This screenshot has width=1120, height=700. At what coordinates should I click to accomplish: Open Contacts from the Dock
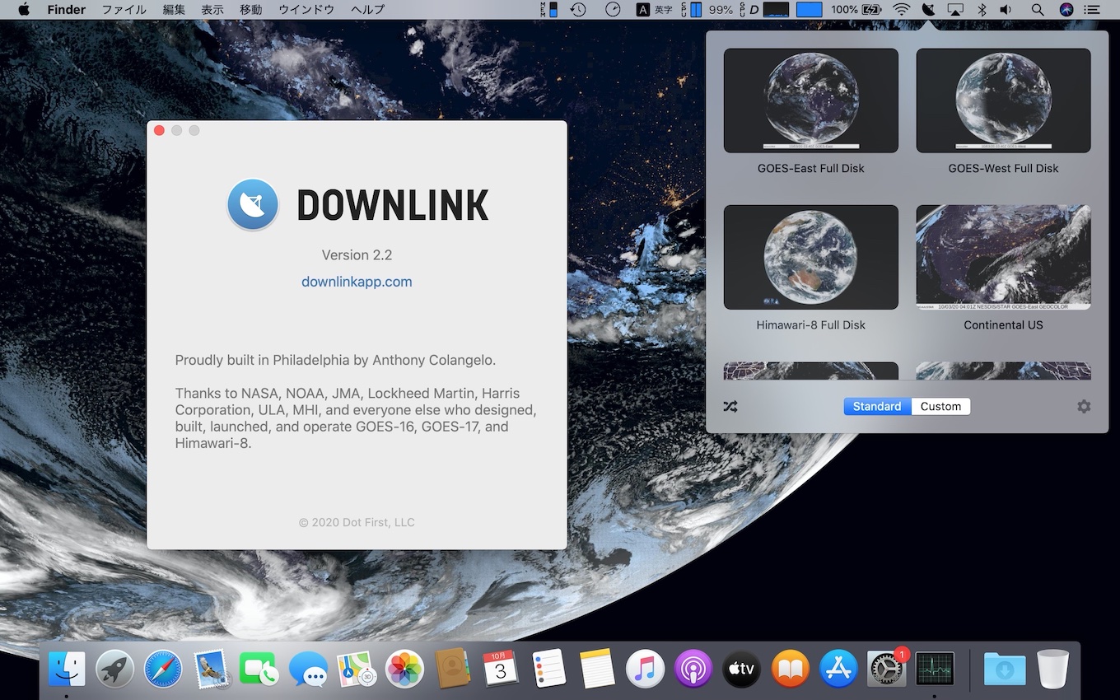(452, 669)
